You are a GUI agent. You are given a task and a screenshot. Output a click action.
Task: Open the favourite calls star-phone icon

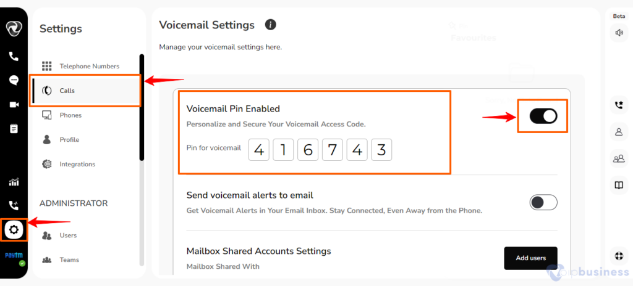coord(619,105)
